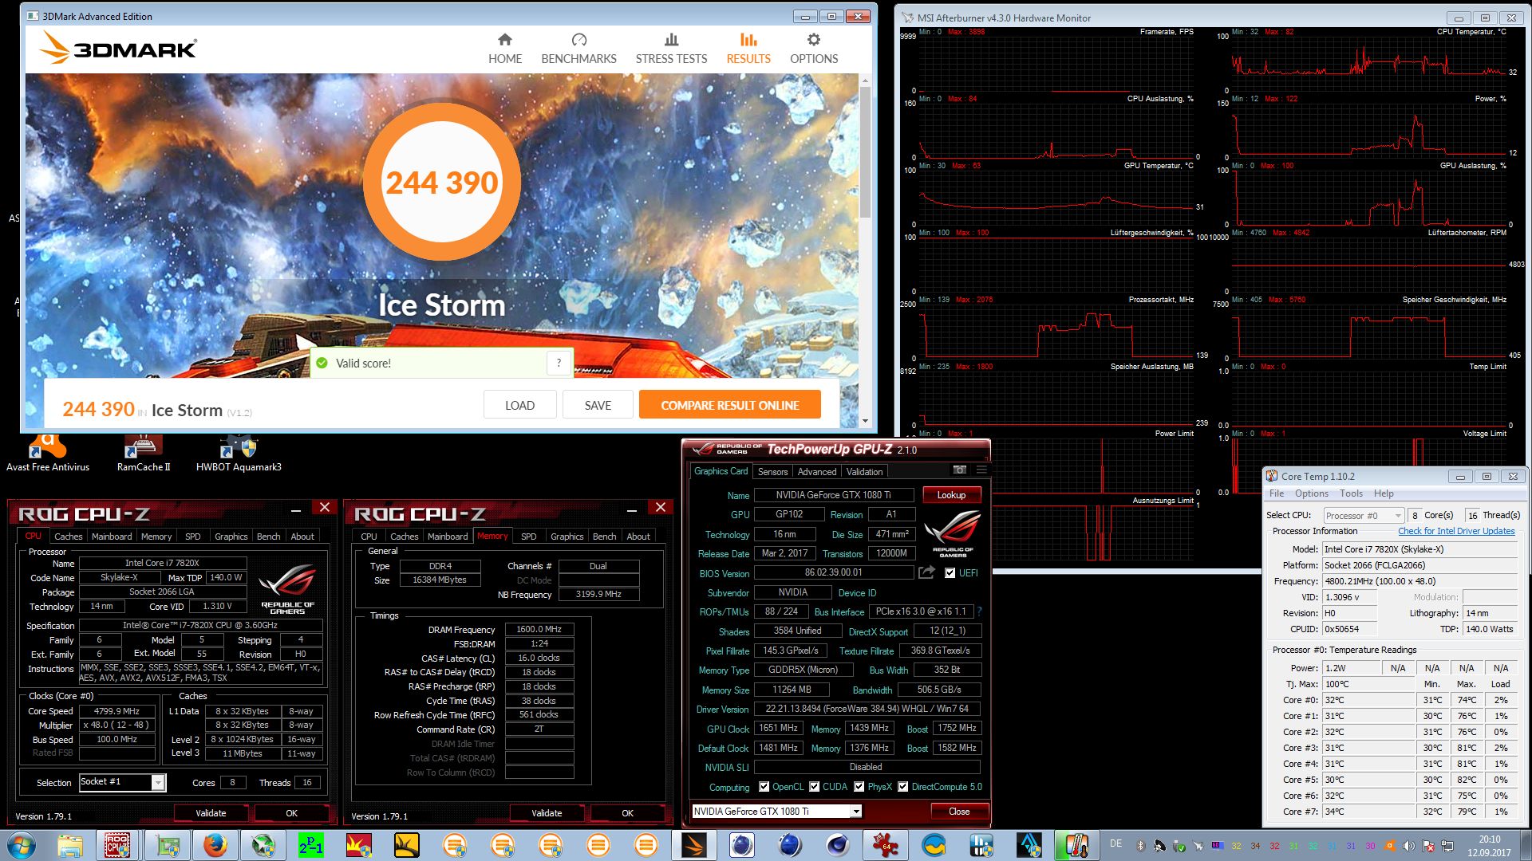
Task: Open the Core Temp Tools menu
Action: point(1351,493)
